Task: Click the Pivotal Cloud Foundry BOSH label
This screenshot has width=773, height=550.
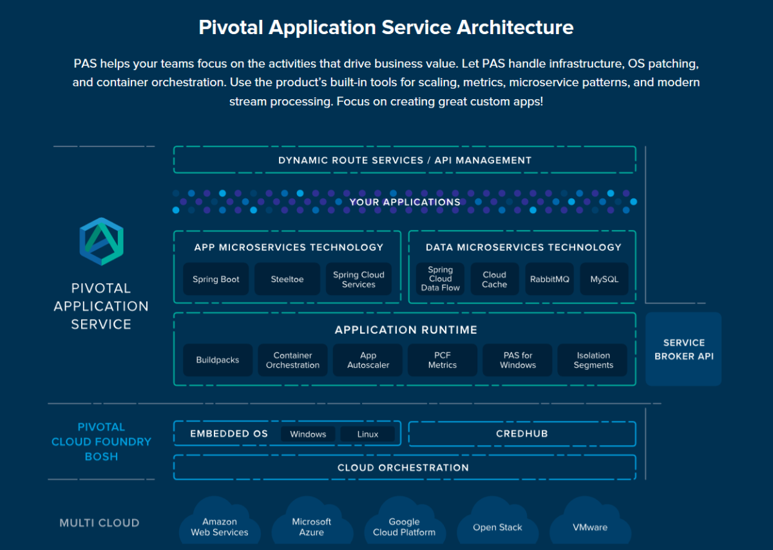Action: [101, 442]
